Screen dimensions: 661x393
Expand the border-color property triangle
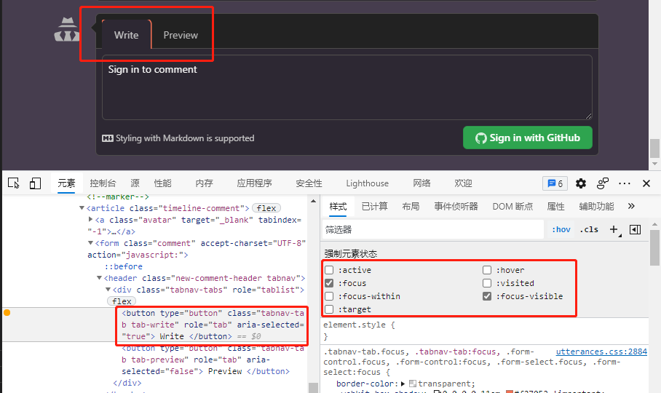pyautogui.click(x=403, y=384)
